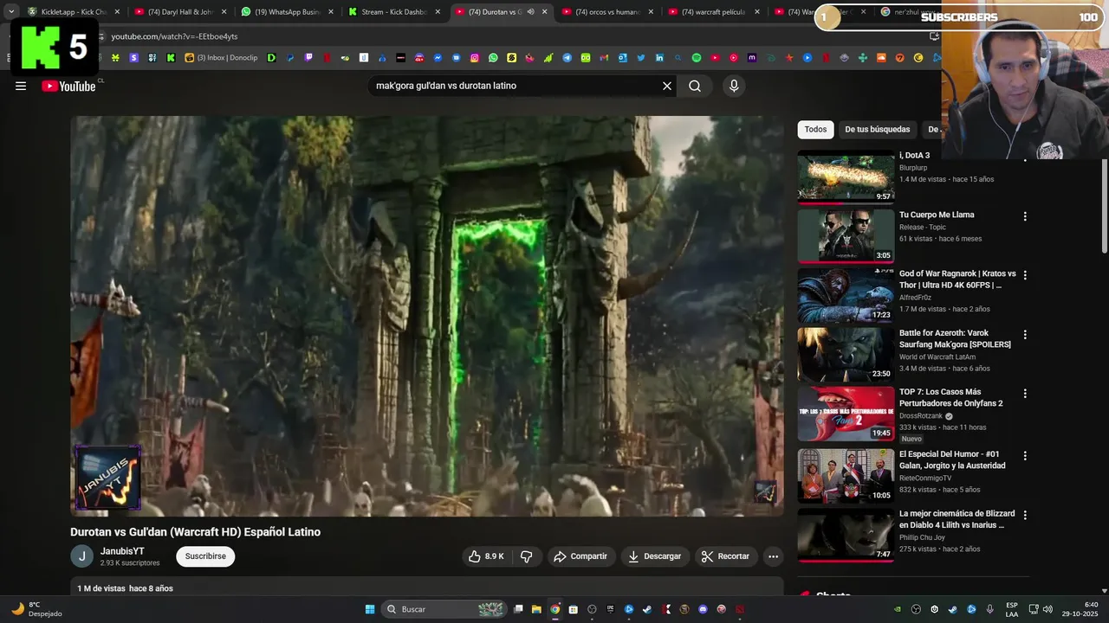The width and height of the screenshot is (1109, 623).
Task: Like the video (8.9 K)
Action: pos(486,556)
